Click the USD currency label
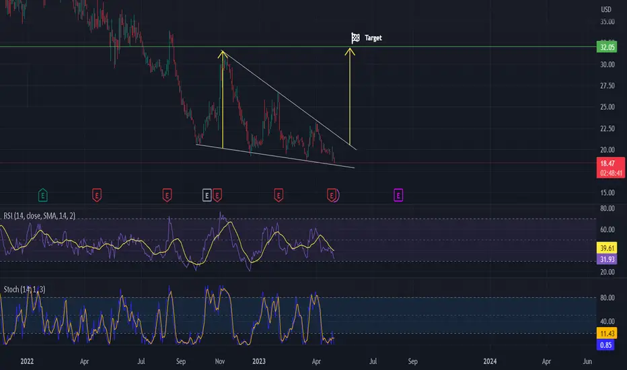The width and height of the screenshot is (627, 370). click(x=606, y=9)
